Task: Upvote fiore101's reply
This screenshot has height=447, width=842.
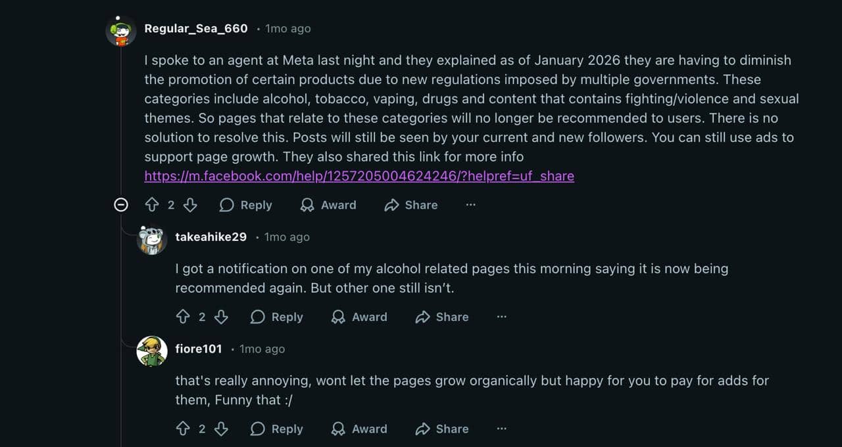Action: [183, 429]
